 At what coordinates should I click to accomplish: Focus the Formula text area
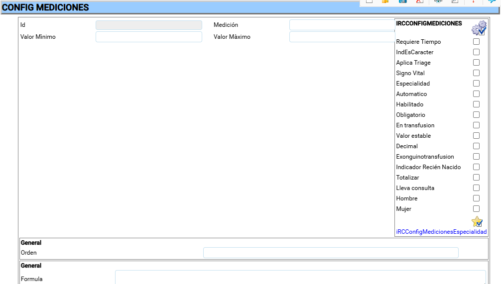(x=300, y=277)
